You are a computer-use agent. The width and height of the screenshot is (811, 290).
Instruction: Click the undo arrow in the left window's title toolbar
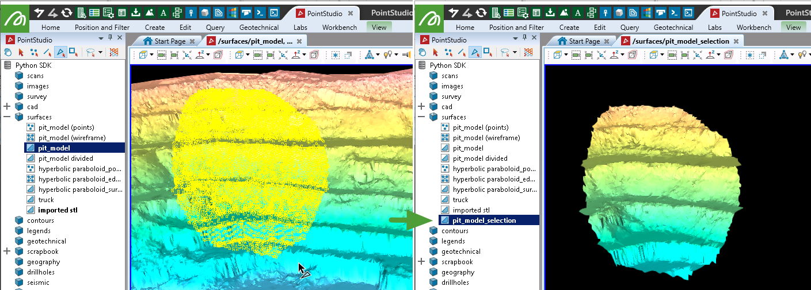[39, 13]
